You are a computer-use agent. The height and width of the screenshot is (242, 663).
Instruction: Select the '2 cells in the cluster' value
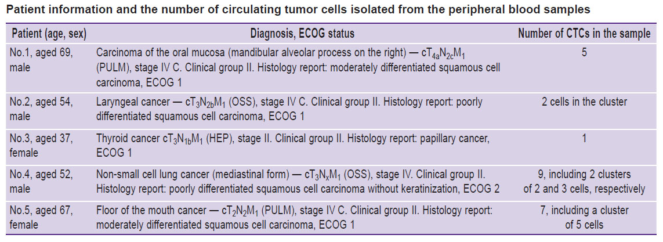584,102
